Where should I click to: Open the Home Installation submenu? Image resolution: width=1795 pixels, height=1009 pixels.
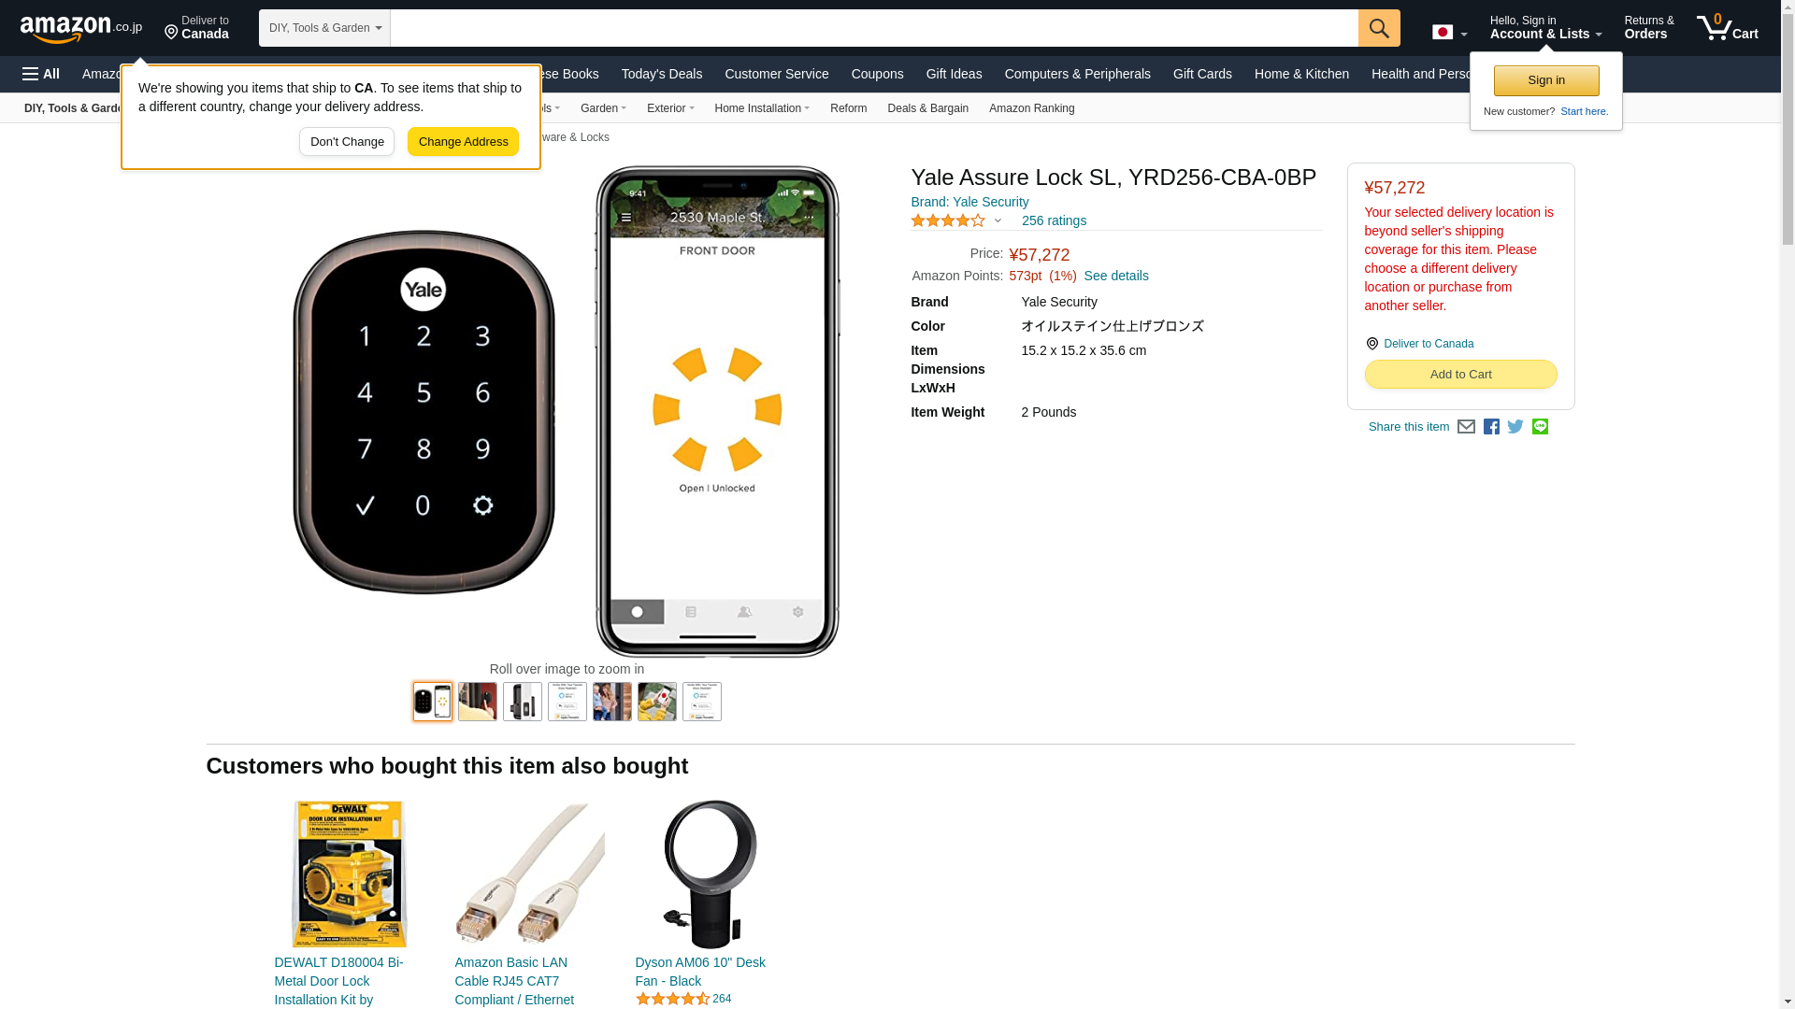[x=762, y=108]
